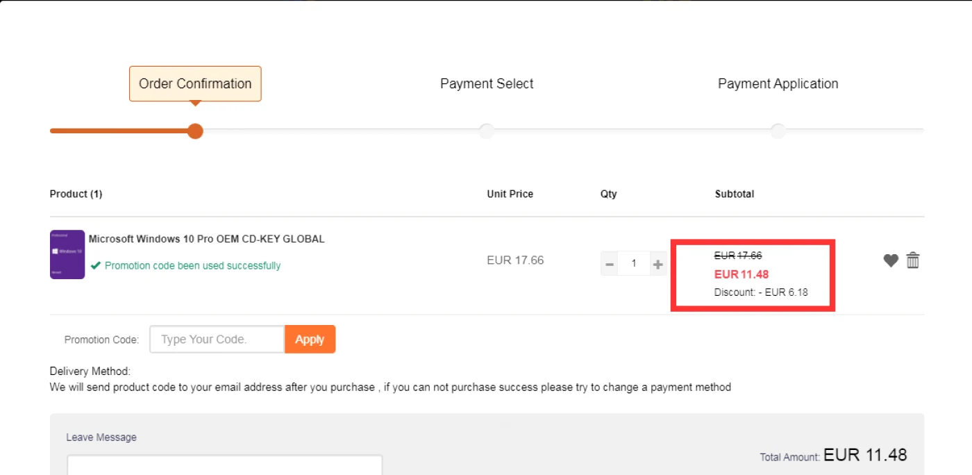Click the discounted subtotal 'EUR 11.48' in red

pyautogui.click(x=741, y=274)
